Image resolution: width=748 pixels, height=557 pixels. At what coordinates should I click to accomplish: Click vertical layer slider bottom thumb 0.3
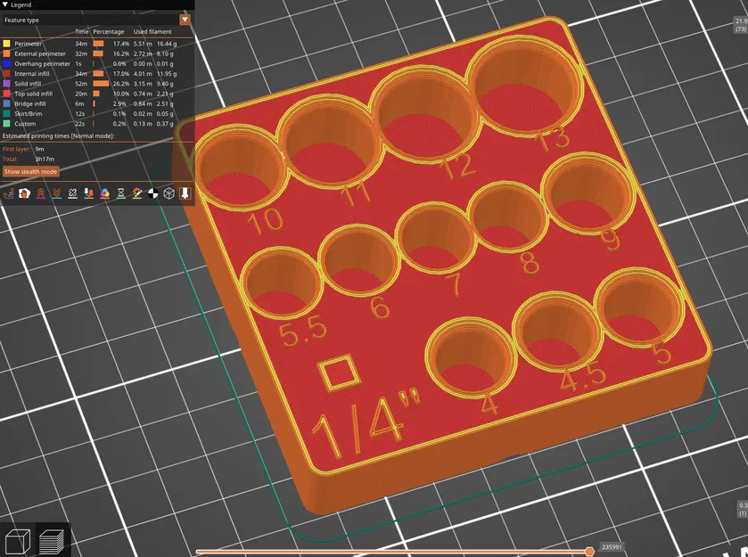point(743,509)
